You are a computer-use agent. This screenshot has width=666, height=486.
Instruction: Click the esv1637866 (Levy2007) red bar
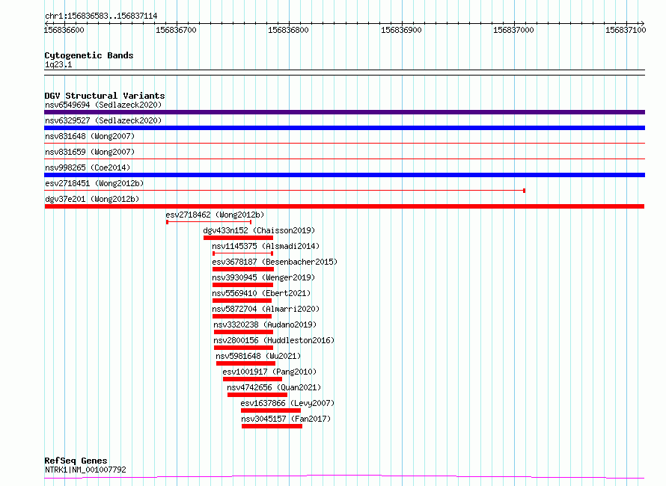(271, 410)
